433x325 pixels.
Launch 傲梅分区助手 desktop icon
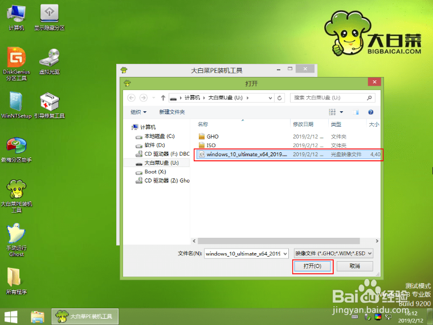(17, 149)
